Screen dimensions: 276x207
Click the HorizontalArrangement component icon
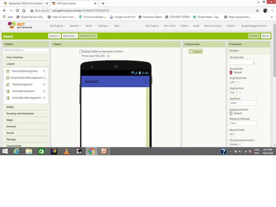[8, 71]
